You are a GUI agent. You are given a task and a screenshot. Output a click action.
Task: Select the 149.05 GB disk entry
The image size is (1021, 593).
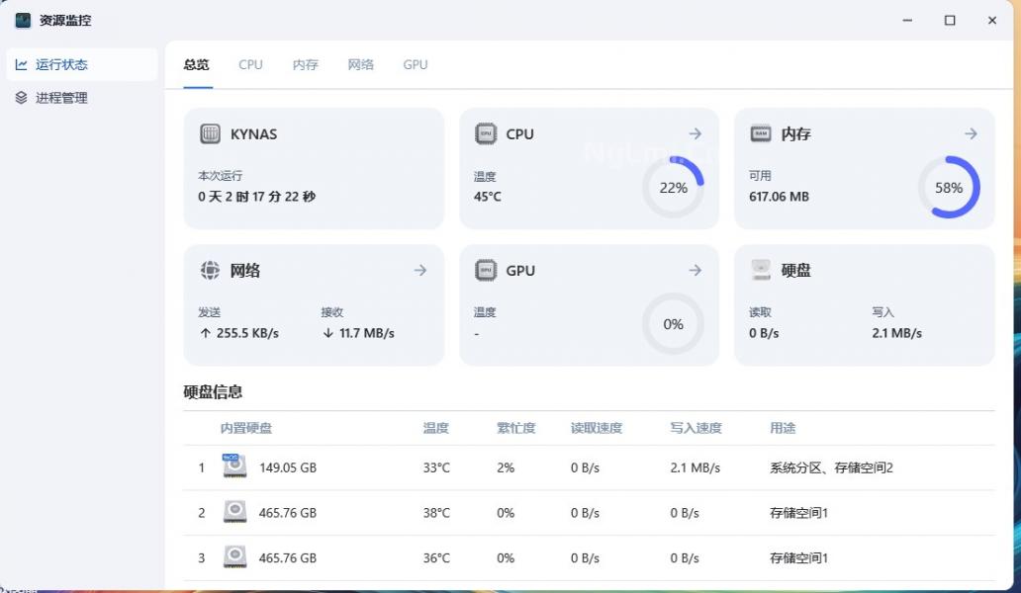[x=288, y=467]
